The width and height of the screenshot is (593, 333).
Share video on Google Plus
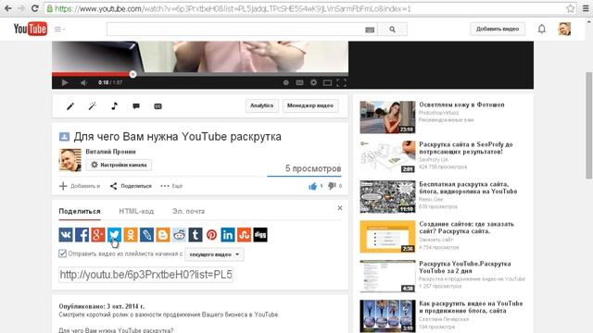pos(98,234)
